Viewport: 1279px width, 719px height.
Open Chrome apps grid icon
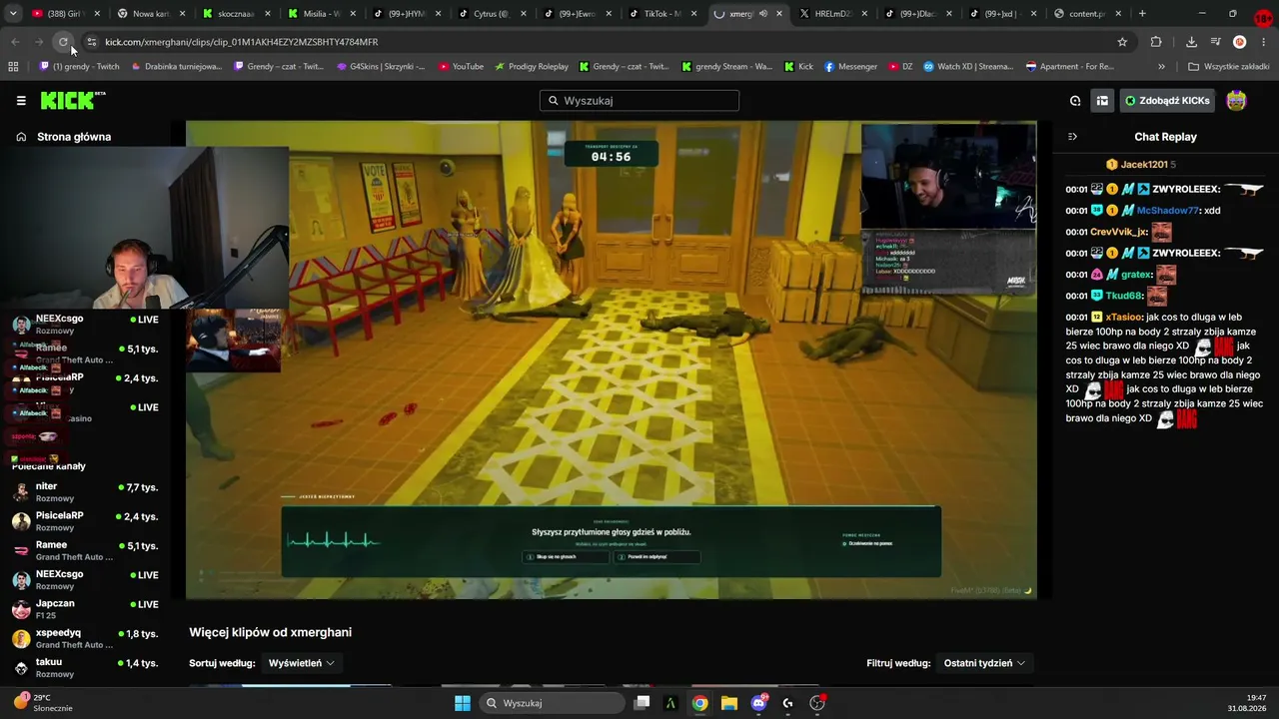tap(13, 67)
